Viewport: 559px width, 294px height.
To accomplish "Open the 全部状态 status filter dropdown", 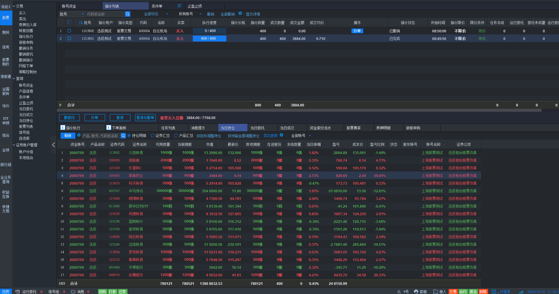I will [x=167, y=14].
